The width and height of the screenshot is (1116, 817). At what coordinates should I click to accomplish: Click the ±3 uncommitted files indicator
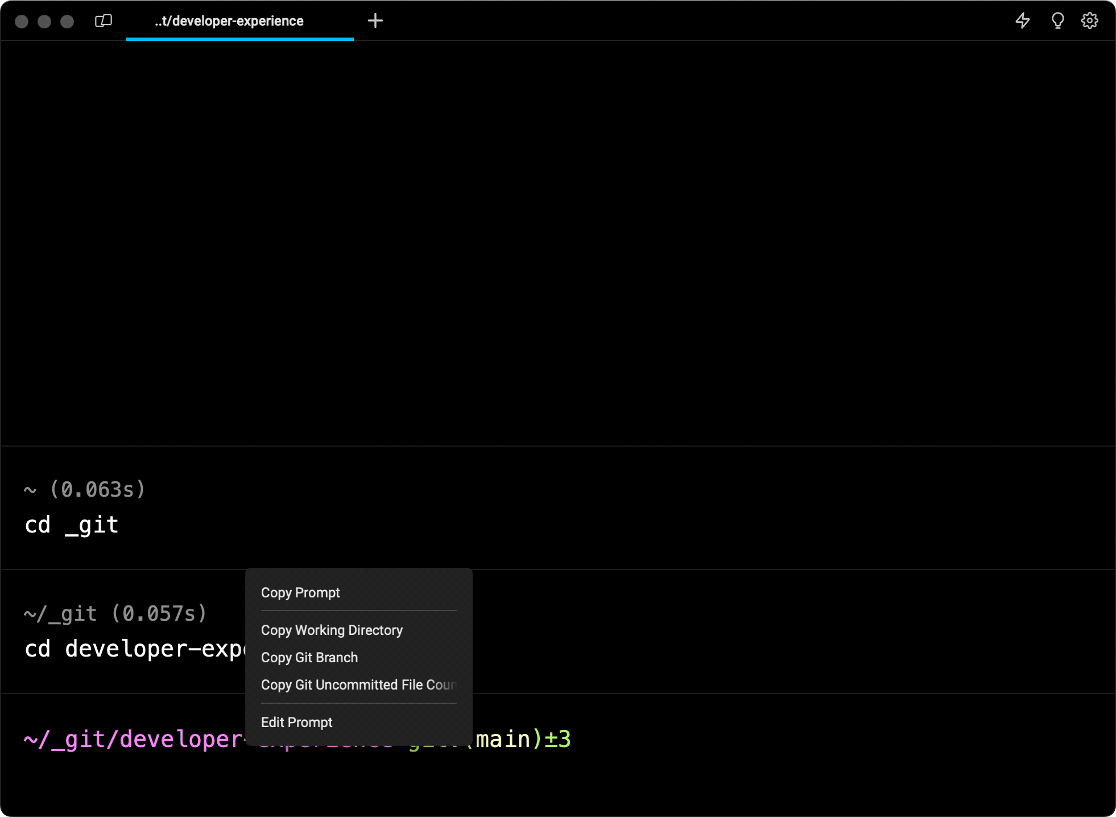click(x=558, y=740)
